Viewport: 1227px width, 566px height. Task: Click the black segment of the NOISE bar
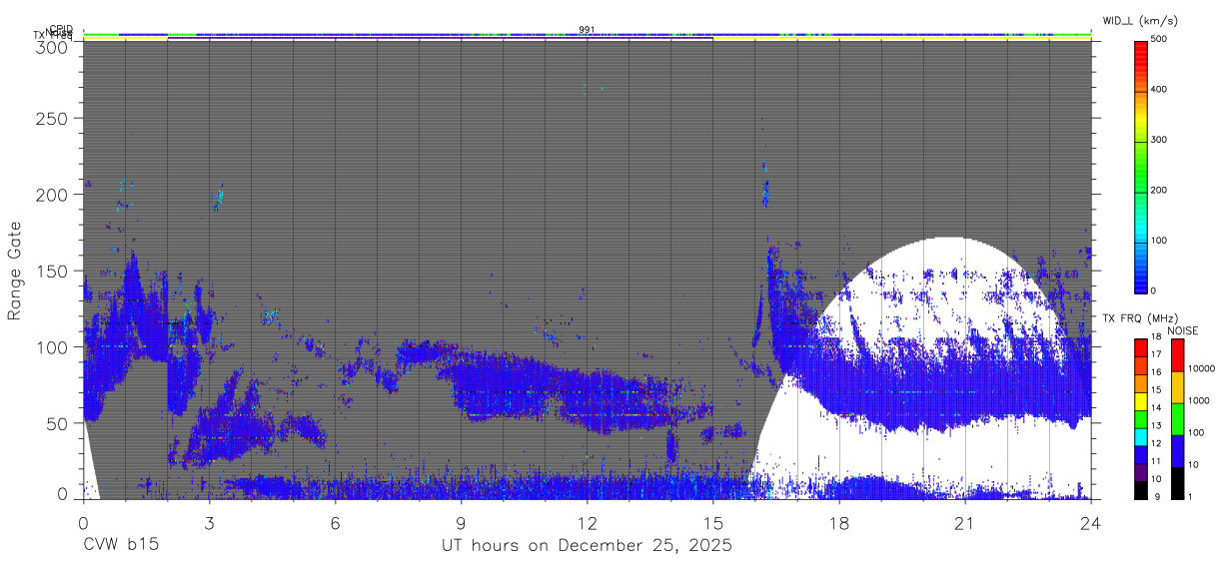[x=1177, y=483]
